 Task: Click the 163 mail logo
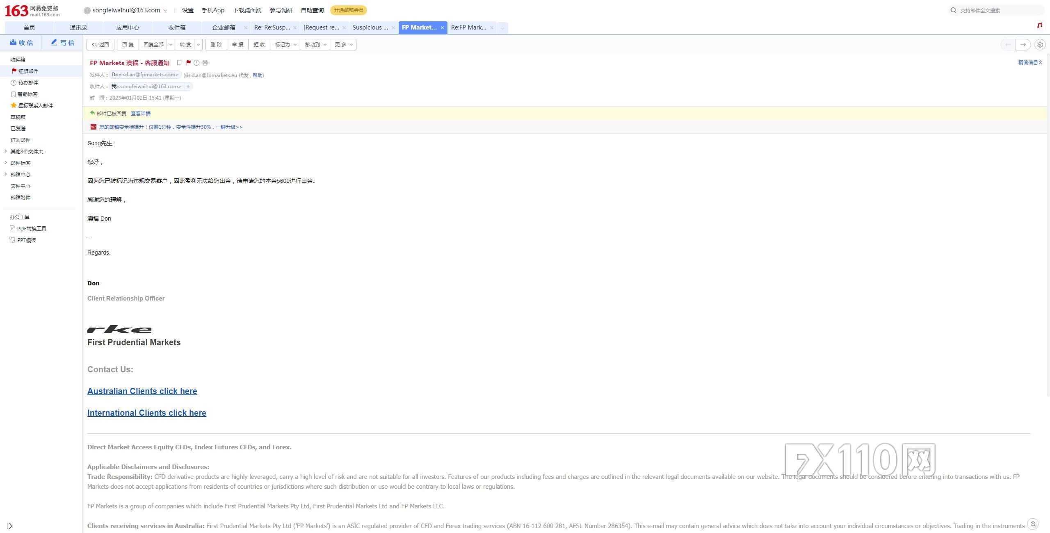point(32,11)
